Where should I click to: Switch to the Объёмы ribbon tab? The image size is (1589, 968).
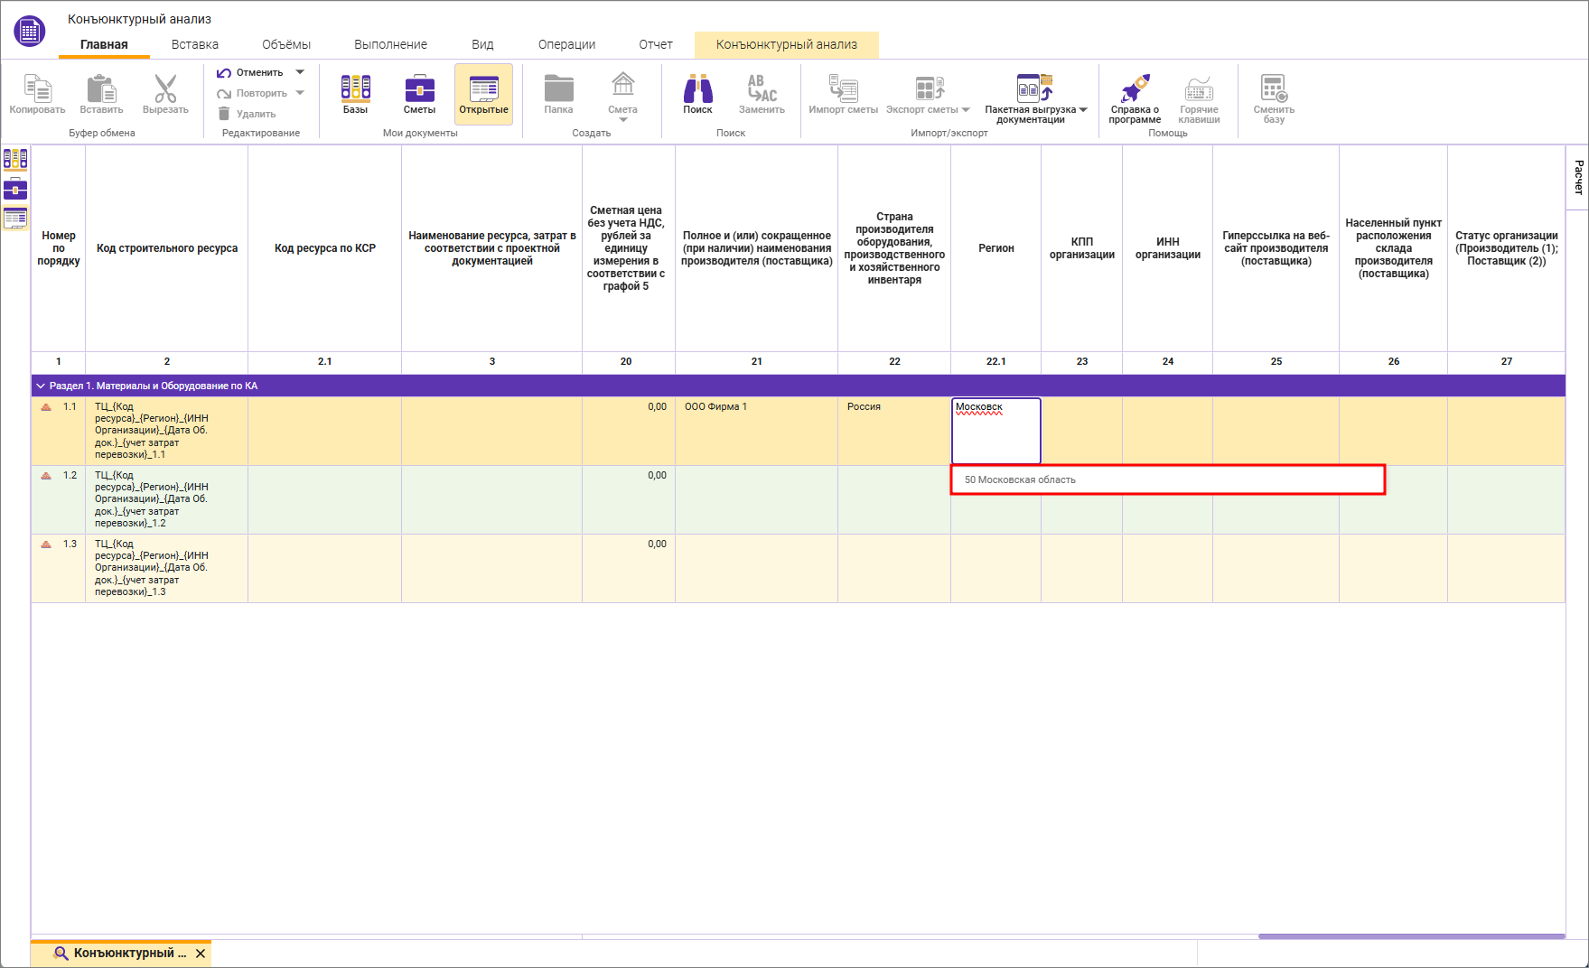pos(285,44)
